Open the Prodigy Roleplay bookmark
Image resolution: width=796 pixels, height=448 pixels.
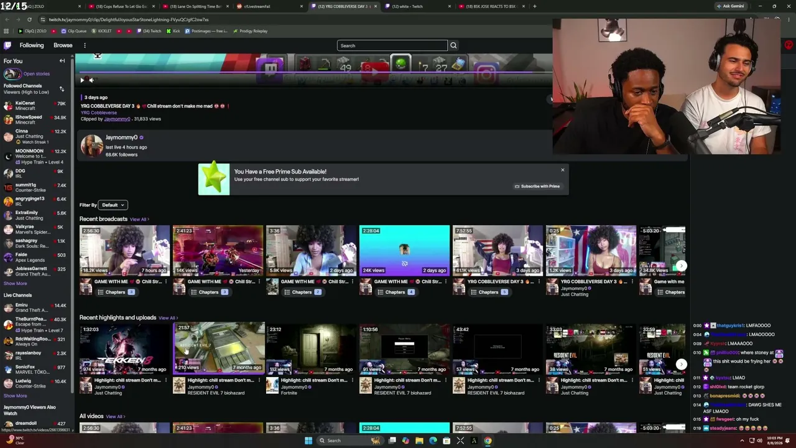[x=250, y=31]
